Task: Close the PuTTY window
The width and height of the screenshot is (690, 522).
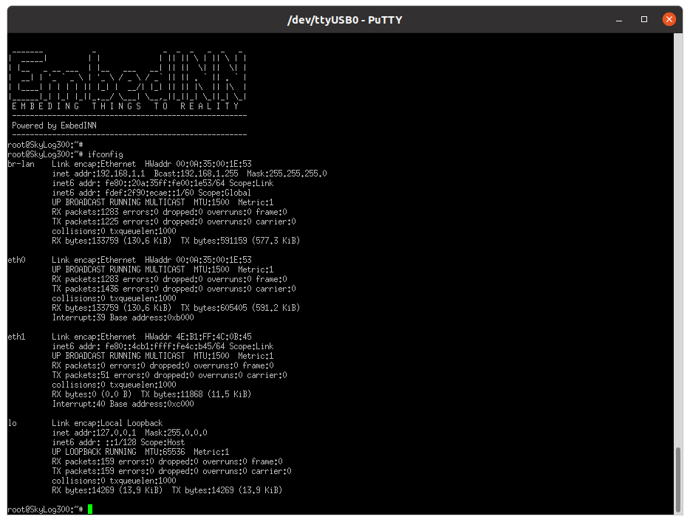Action: pos(669,19)
